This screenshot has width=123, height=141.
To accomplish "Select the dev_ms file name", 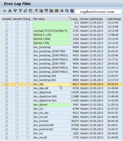I will pos(38,133).
